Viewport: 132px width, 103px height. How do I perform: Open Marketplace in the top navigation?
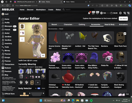pos(41,10)
